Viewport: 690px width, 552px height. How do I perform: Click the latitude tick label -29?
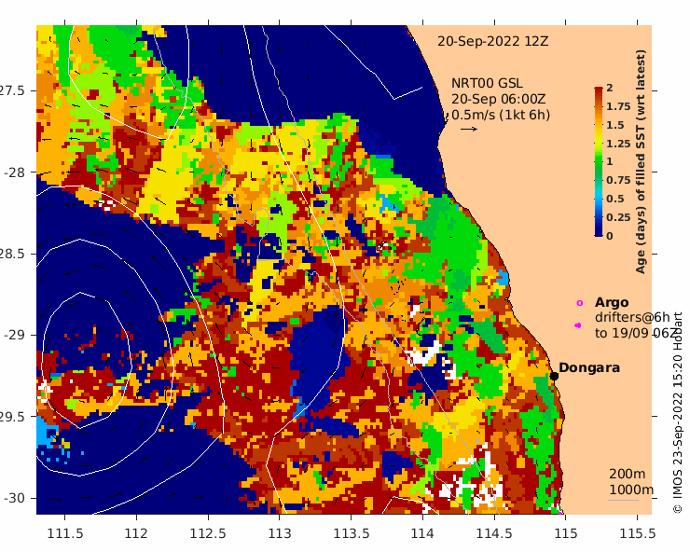15,336
